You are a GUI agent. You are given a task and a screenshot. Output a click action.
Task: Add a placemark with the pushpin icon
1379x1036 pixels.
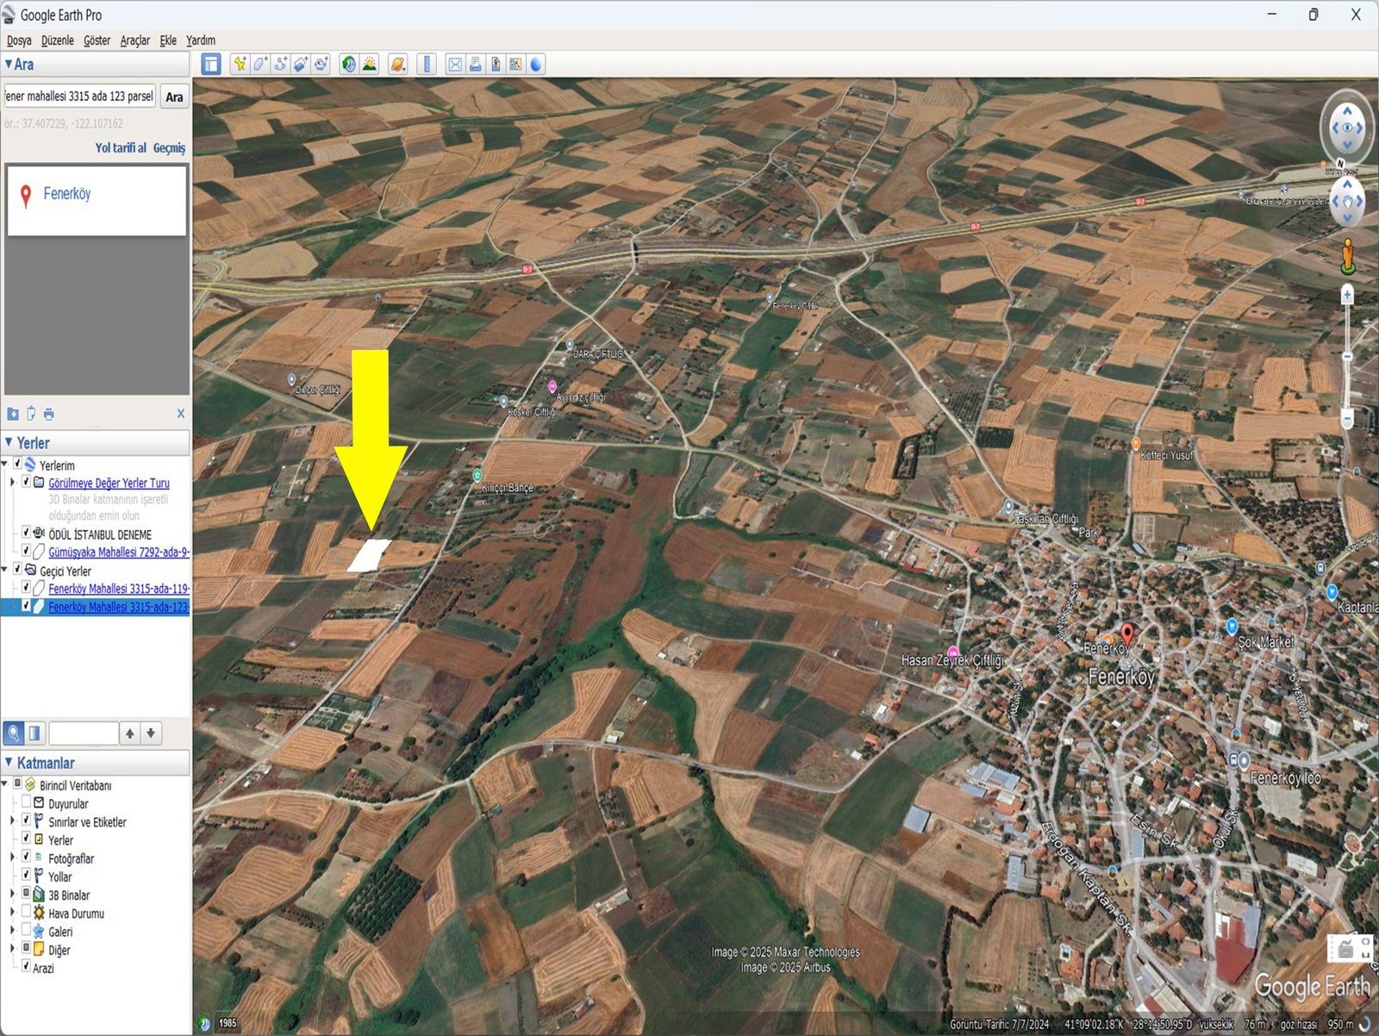click(x=240, y=64)
